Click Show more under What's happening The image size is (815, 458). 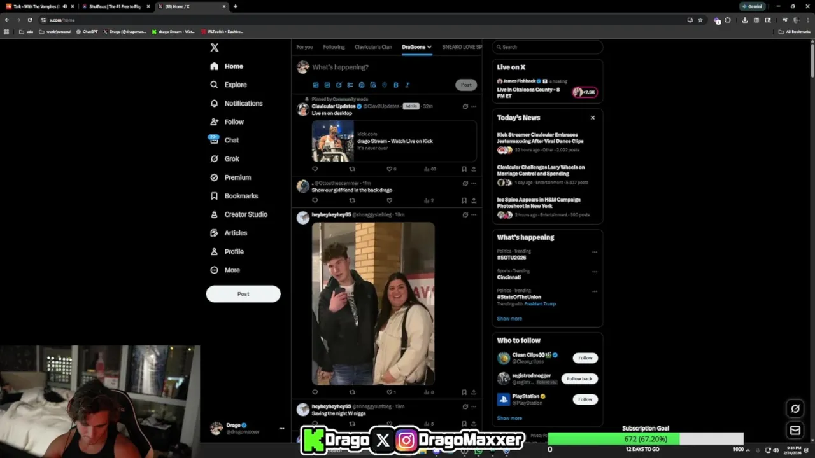click(x=509, y=319)
